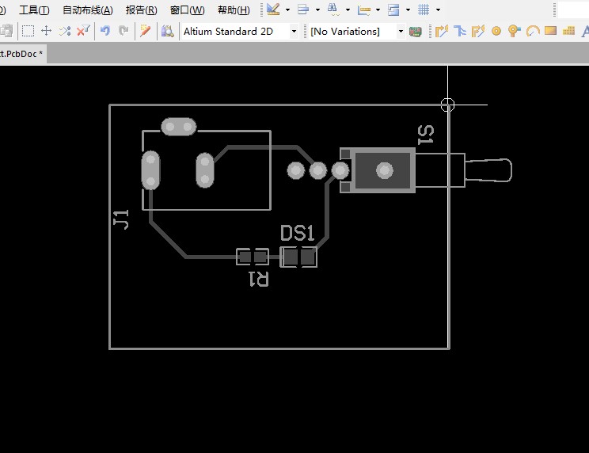Select the dashed rectangle select-inside-area tool
Image resolution: width=589 pixels, height=453 pixels.
28,31
